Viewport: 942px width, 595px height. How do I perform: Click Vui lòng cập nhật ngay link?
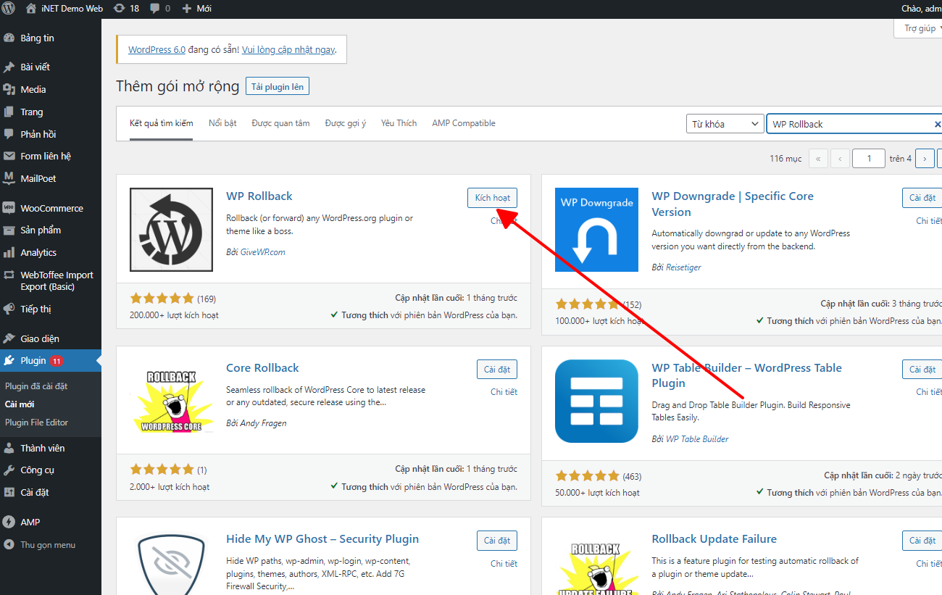[288, 50]
